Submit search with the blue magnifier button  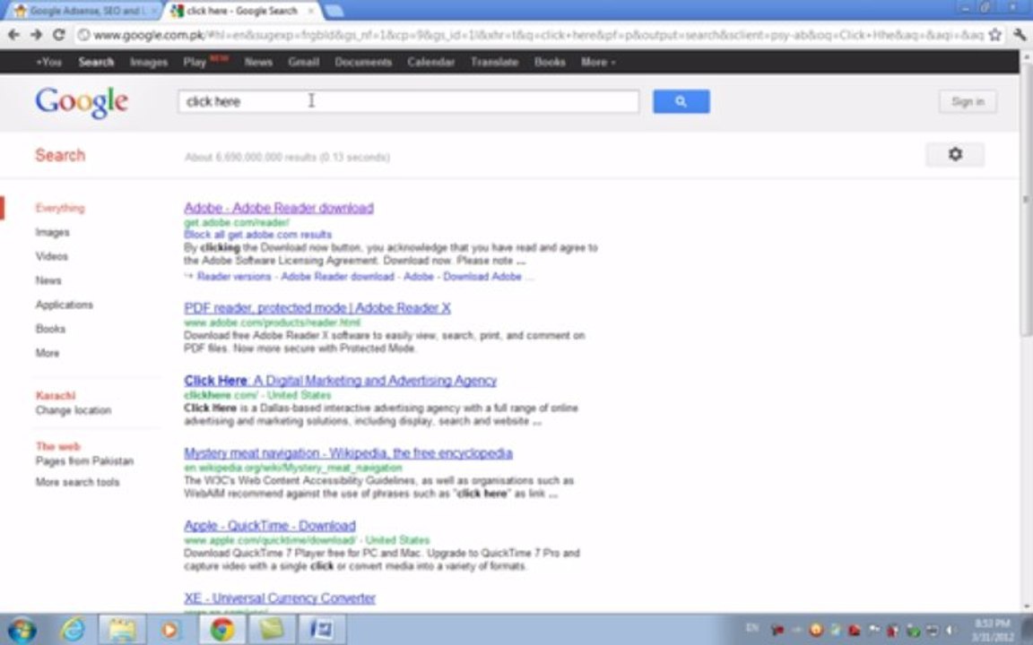click(681, 101)
